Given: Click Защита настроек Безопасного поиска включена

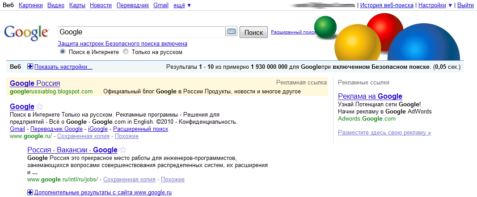Looking at the screenshot, I should click(122, 43).
